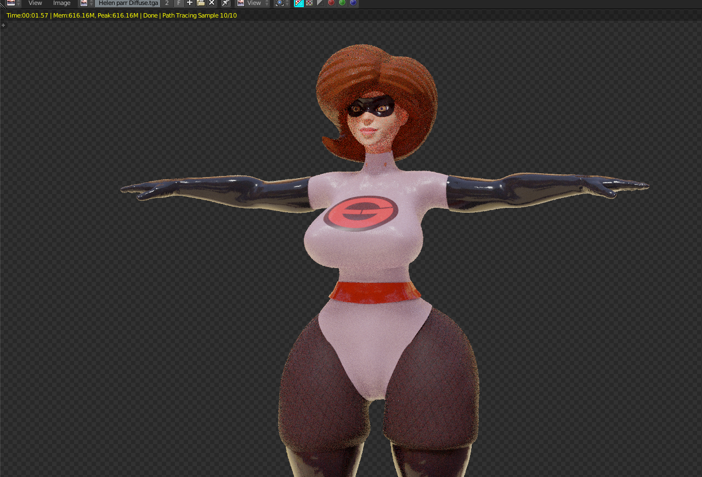This screenshot has width=702, height=477.
Task: Toggle the red channel display
Action: click(x=331, y=3)
